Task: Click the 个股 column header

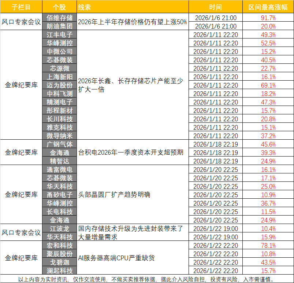Action: click(60, 7)
